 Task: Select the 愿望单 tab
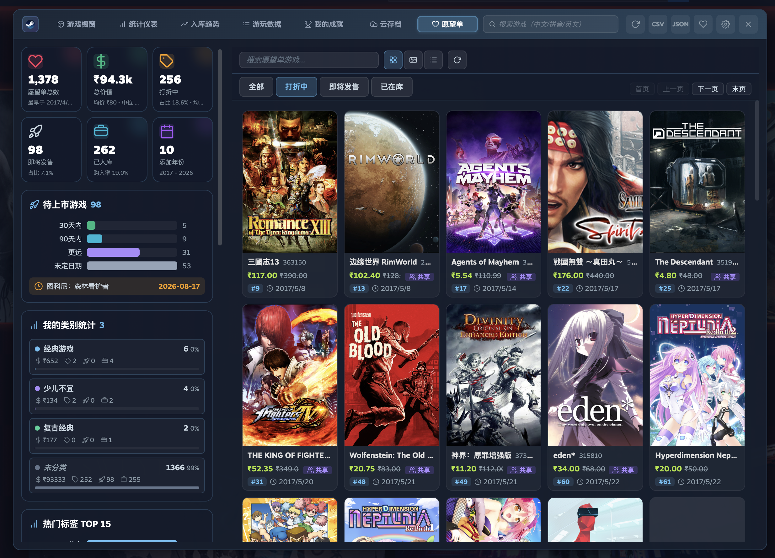447,24
